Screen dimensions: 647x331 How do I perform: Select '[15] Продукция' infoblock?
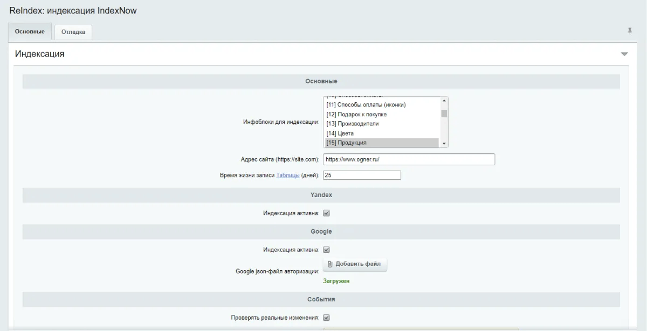click(x=347, y=143)
